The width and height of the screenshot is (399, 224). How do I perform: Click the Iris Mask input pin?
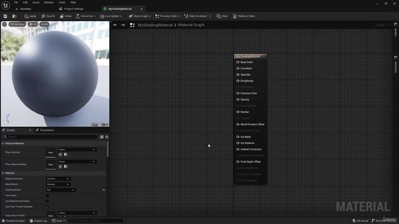[238, 137]
